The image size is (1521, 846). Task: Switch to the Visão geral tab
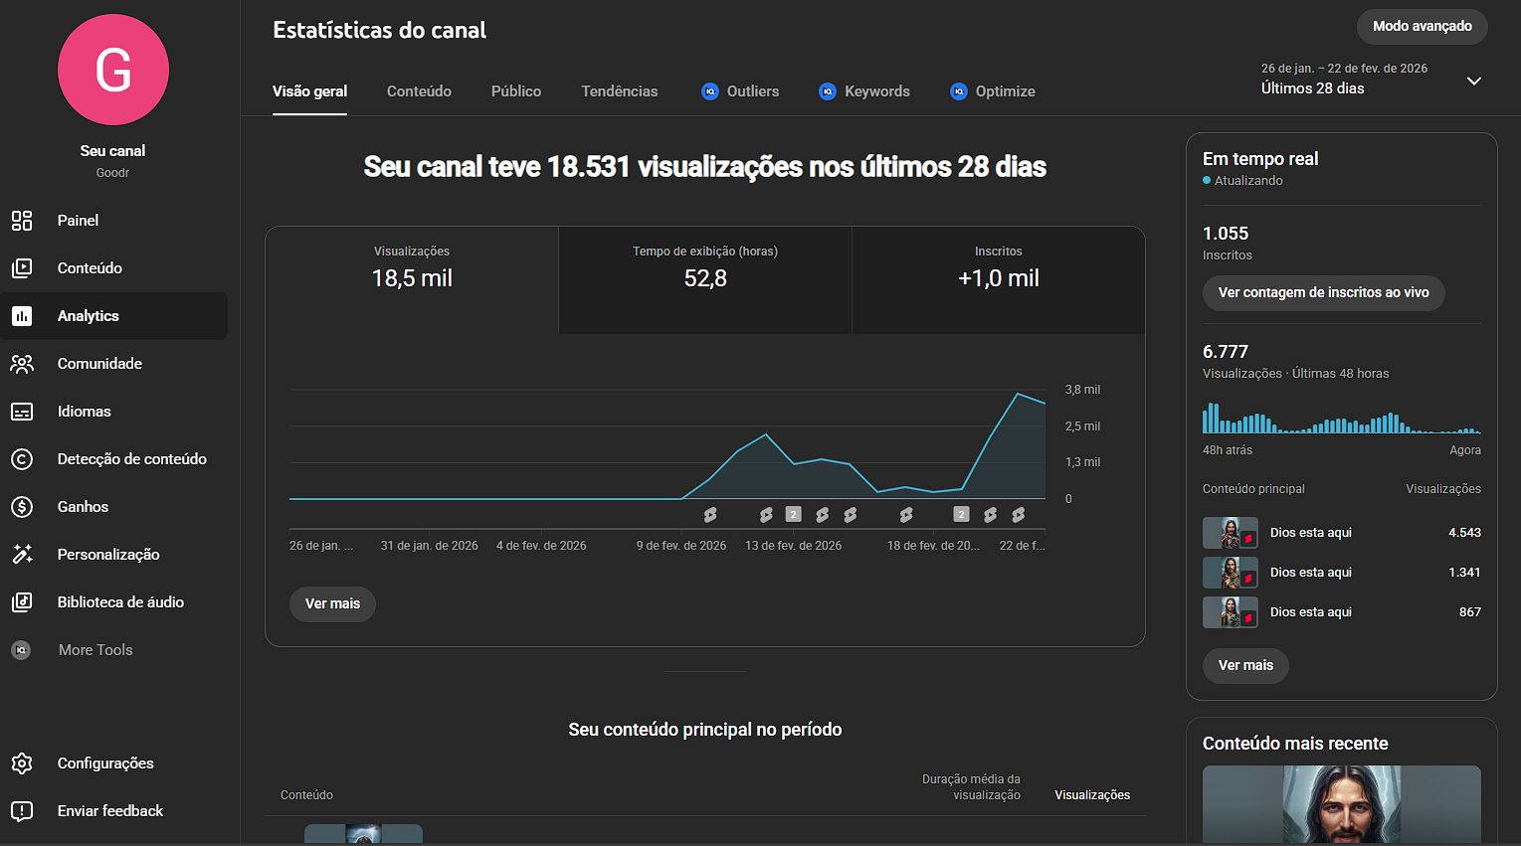(309, 91)
